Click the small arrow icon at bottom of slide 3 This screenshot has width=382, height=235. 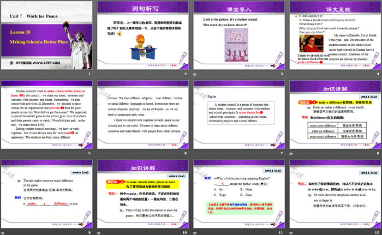(273, 66)
